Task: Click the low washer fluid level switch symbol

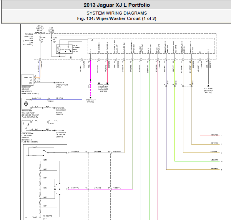Action: [27, 126]
